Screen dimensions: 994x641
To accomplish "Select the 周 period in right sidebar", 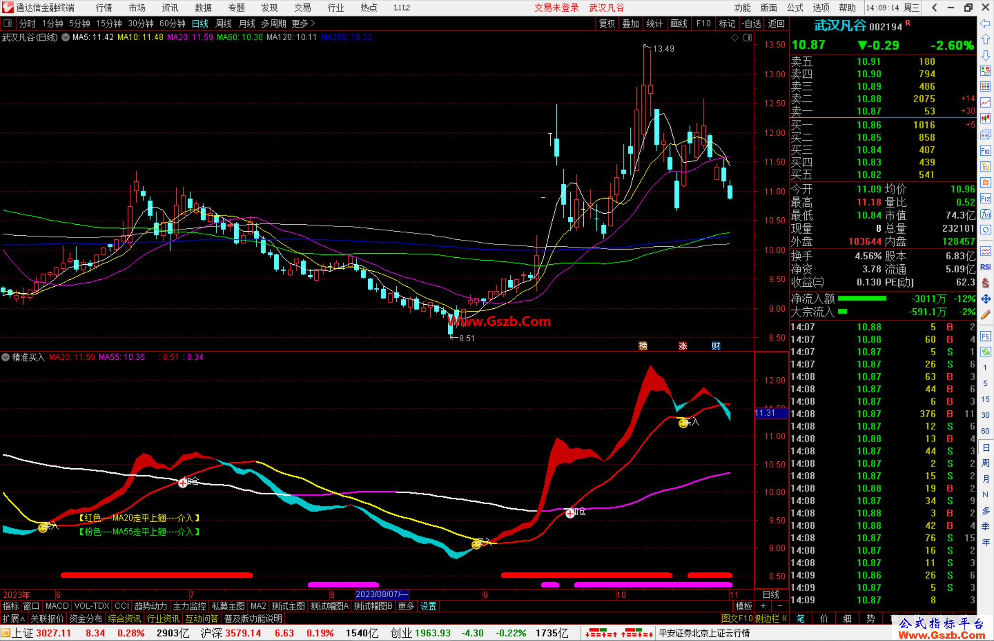I will click(x=986, y=463).
